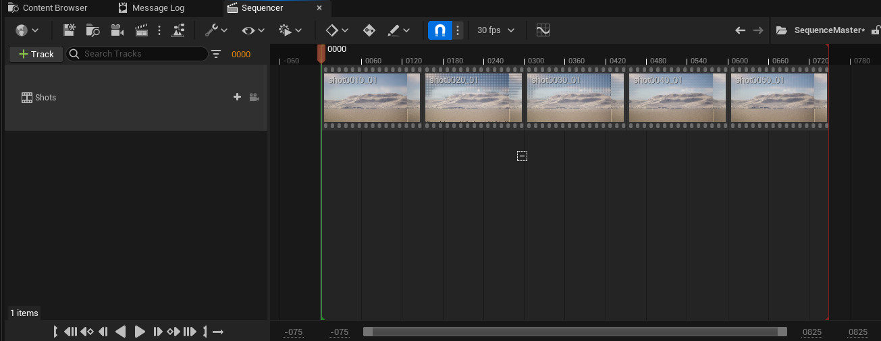Click the left -075 view range field
The image size is (881, 341).
pos(294,332)
